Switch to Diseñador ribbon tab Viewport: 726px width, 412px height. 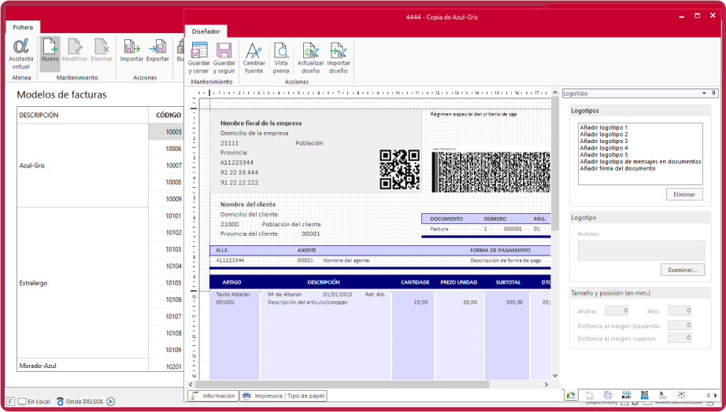click(206, 31)
